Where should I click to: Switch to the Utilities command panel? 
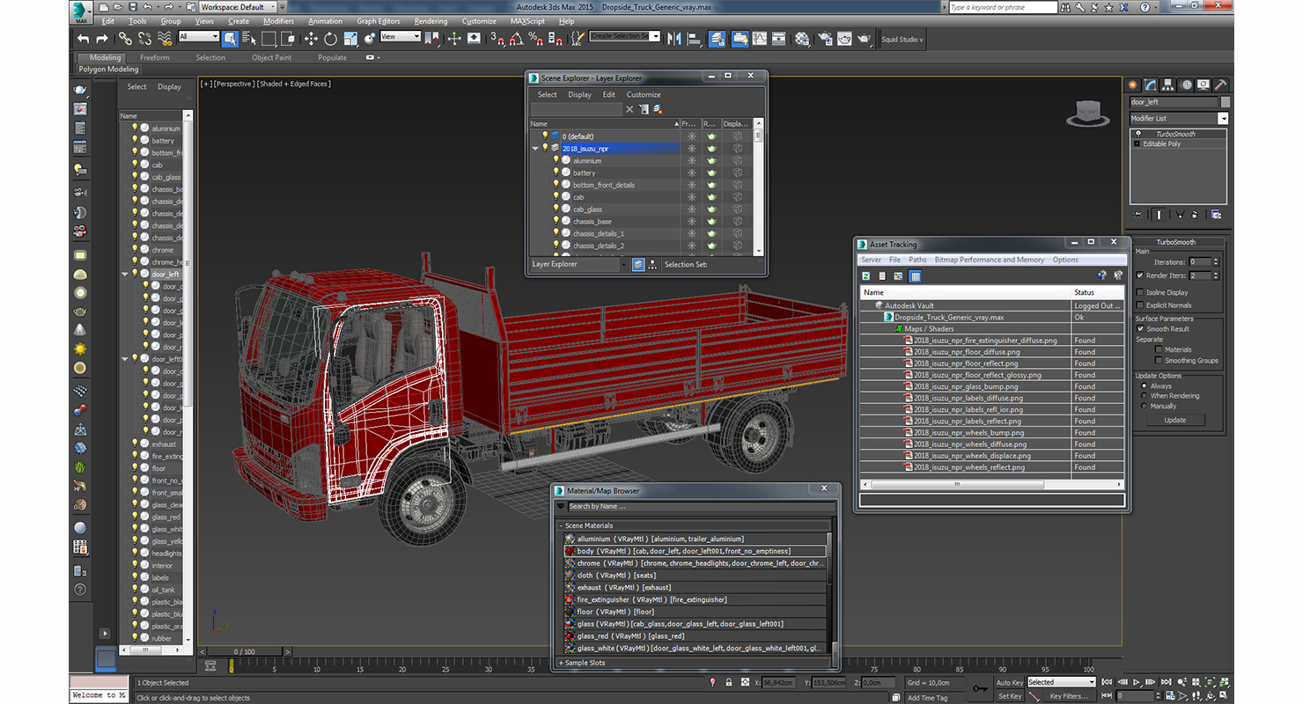[x=1221, y=85]
